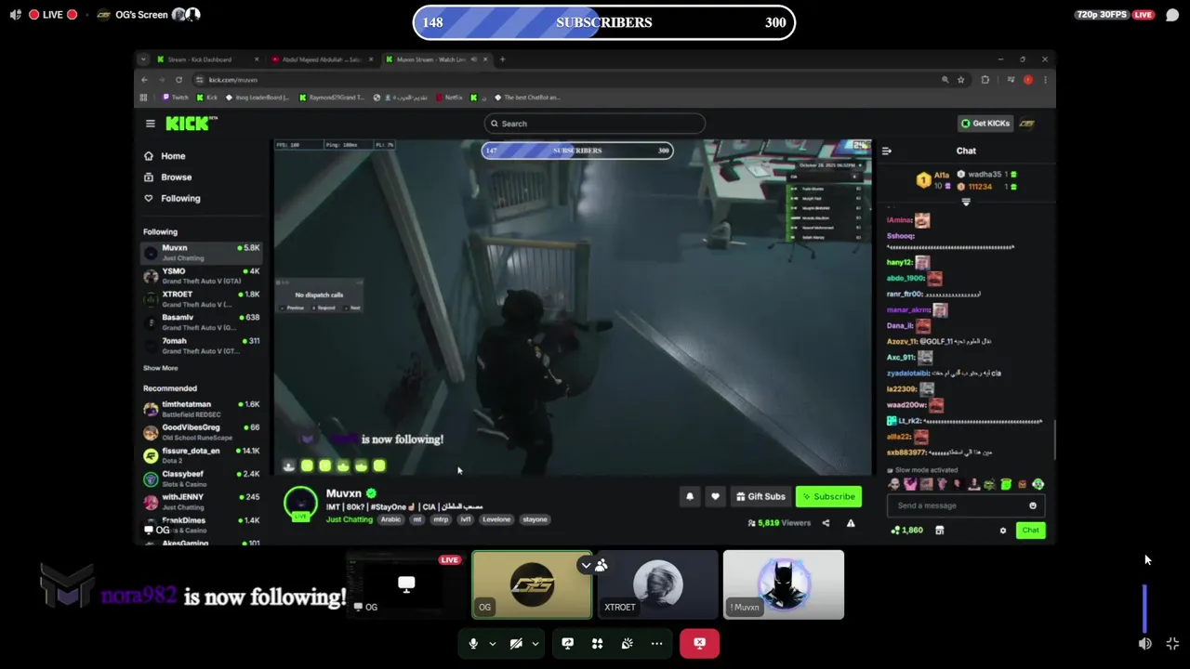
Task: Bookmark this page with star icon
Action: (x=960, y=80)
